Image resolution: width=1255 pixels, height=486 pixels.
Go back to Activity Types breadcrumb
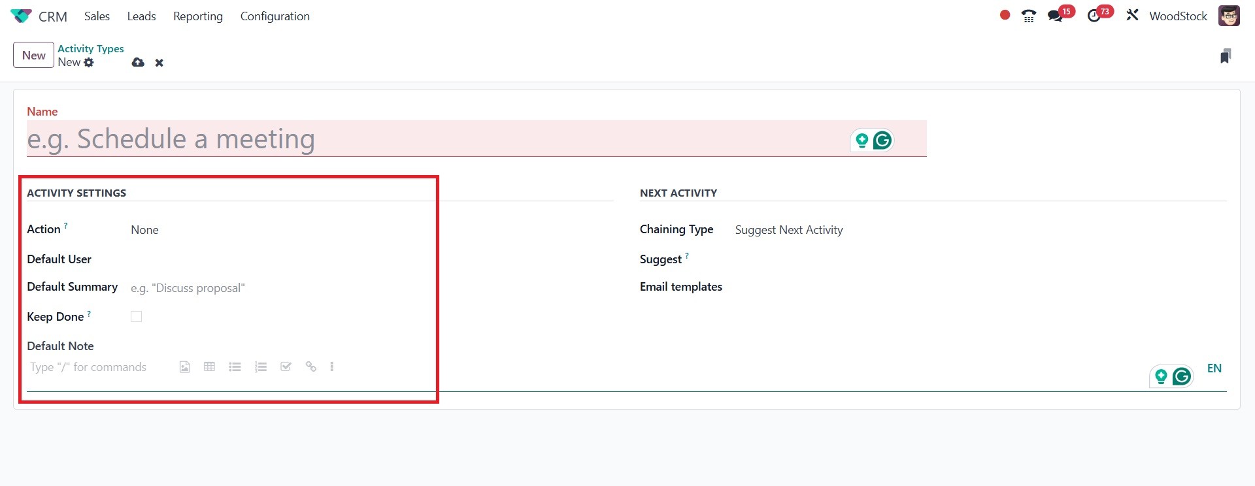[90, 48]
